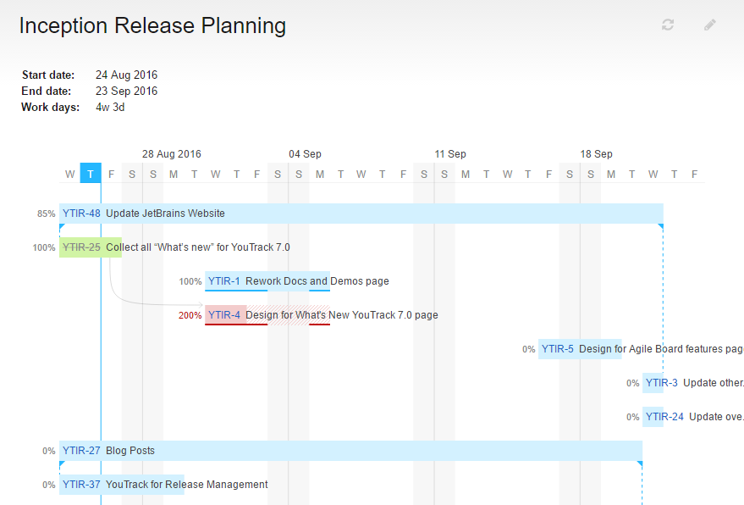Click the refresh/recalculate chart icon
The height and width of the screenshot is (505, 744).
(x=667, y=25)
